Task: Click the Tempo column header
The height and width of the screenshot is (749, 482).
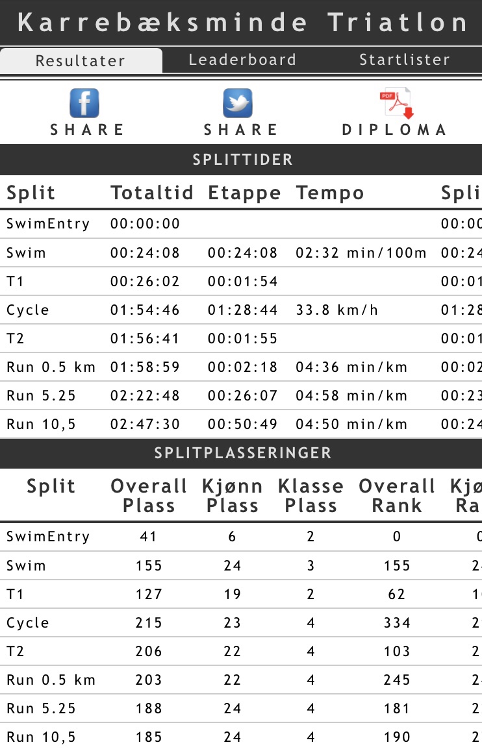Action: (330, 193)
